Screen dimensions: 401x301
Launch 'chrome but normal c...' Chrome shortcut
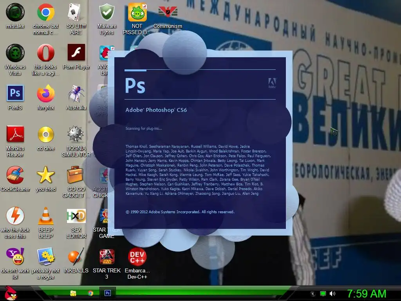[45, 12]
